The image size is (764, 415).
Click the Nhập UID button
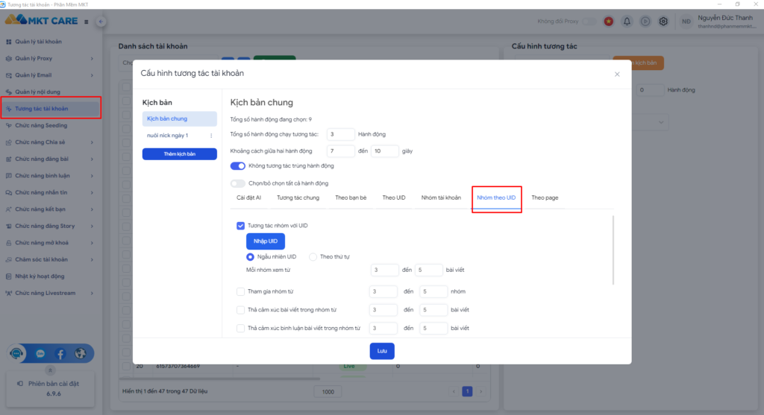pyautogui.click(x=266, y=241)
